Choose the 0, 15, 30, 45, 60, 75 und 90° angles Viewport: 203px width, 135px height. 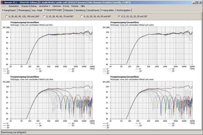(x=44, y=16)
